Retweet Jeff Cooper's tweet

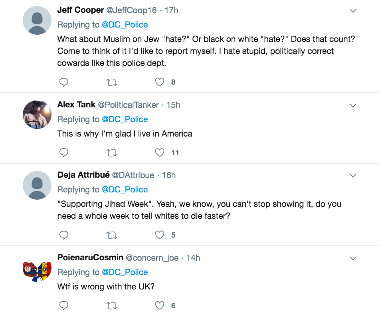click(112, 82)
